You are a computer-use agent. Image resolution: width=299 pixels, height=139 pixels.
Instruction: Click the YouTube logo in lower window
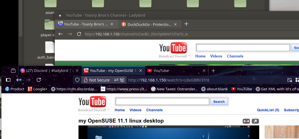click(x=92, y=102)
